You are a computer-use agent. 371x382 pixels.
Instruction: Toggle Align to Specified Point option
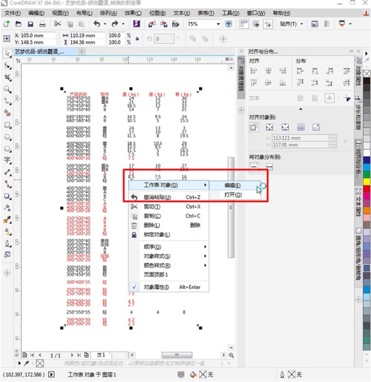click(x=316, y=127)
